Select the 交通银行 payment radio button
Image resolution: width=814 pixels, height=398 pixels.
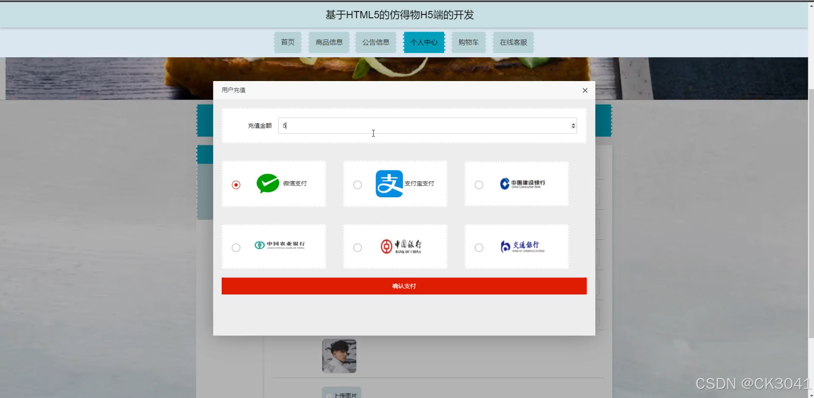tap(479, 248)
